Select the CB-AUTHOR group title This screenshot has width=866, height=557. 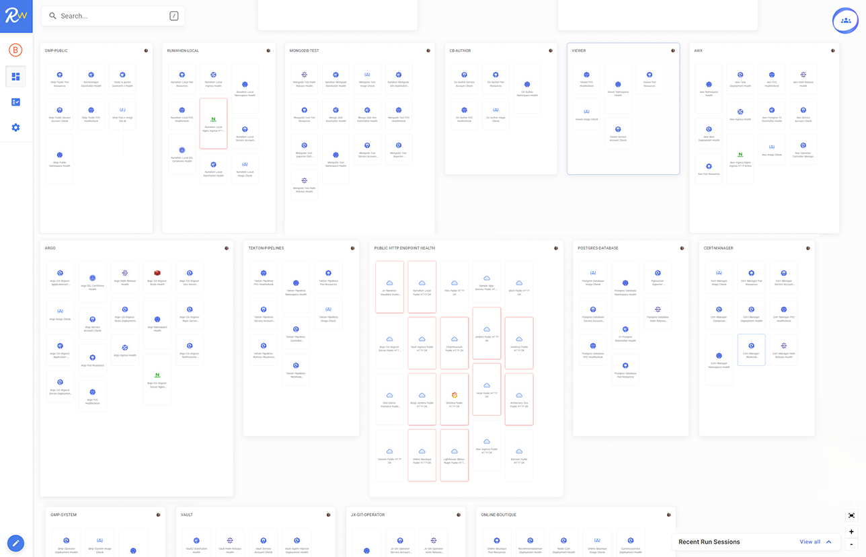click(461, 50)
